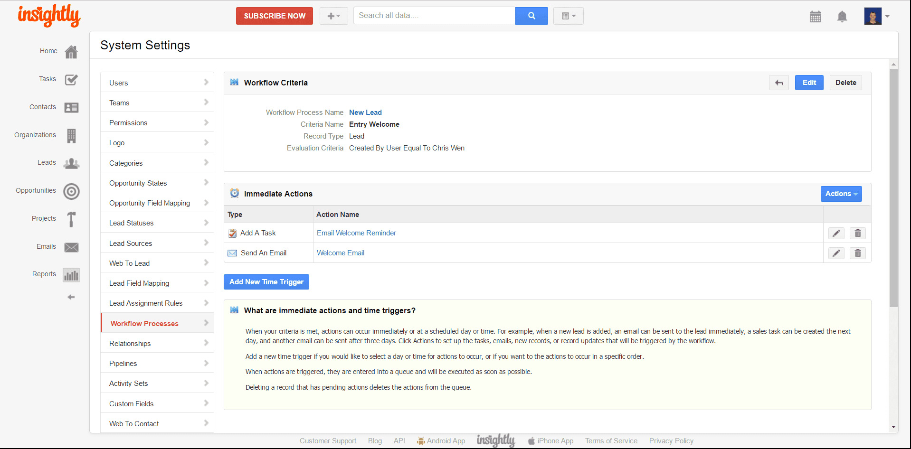Open Lead Sources settings

click(157, 243)
